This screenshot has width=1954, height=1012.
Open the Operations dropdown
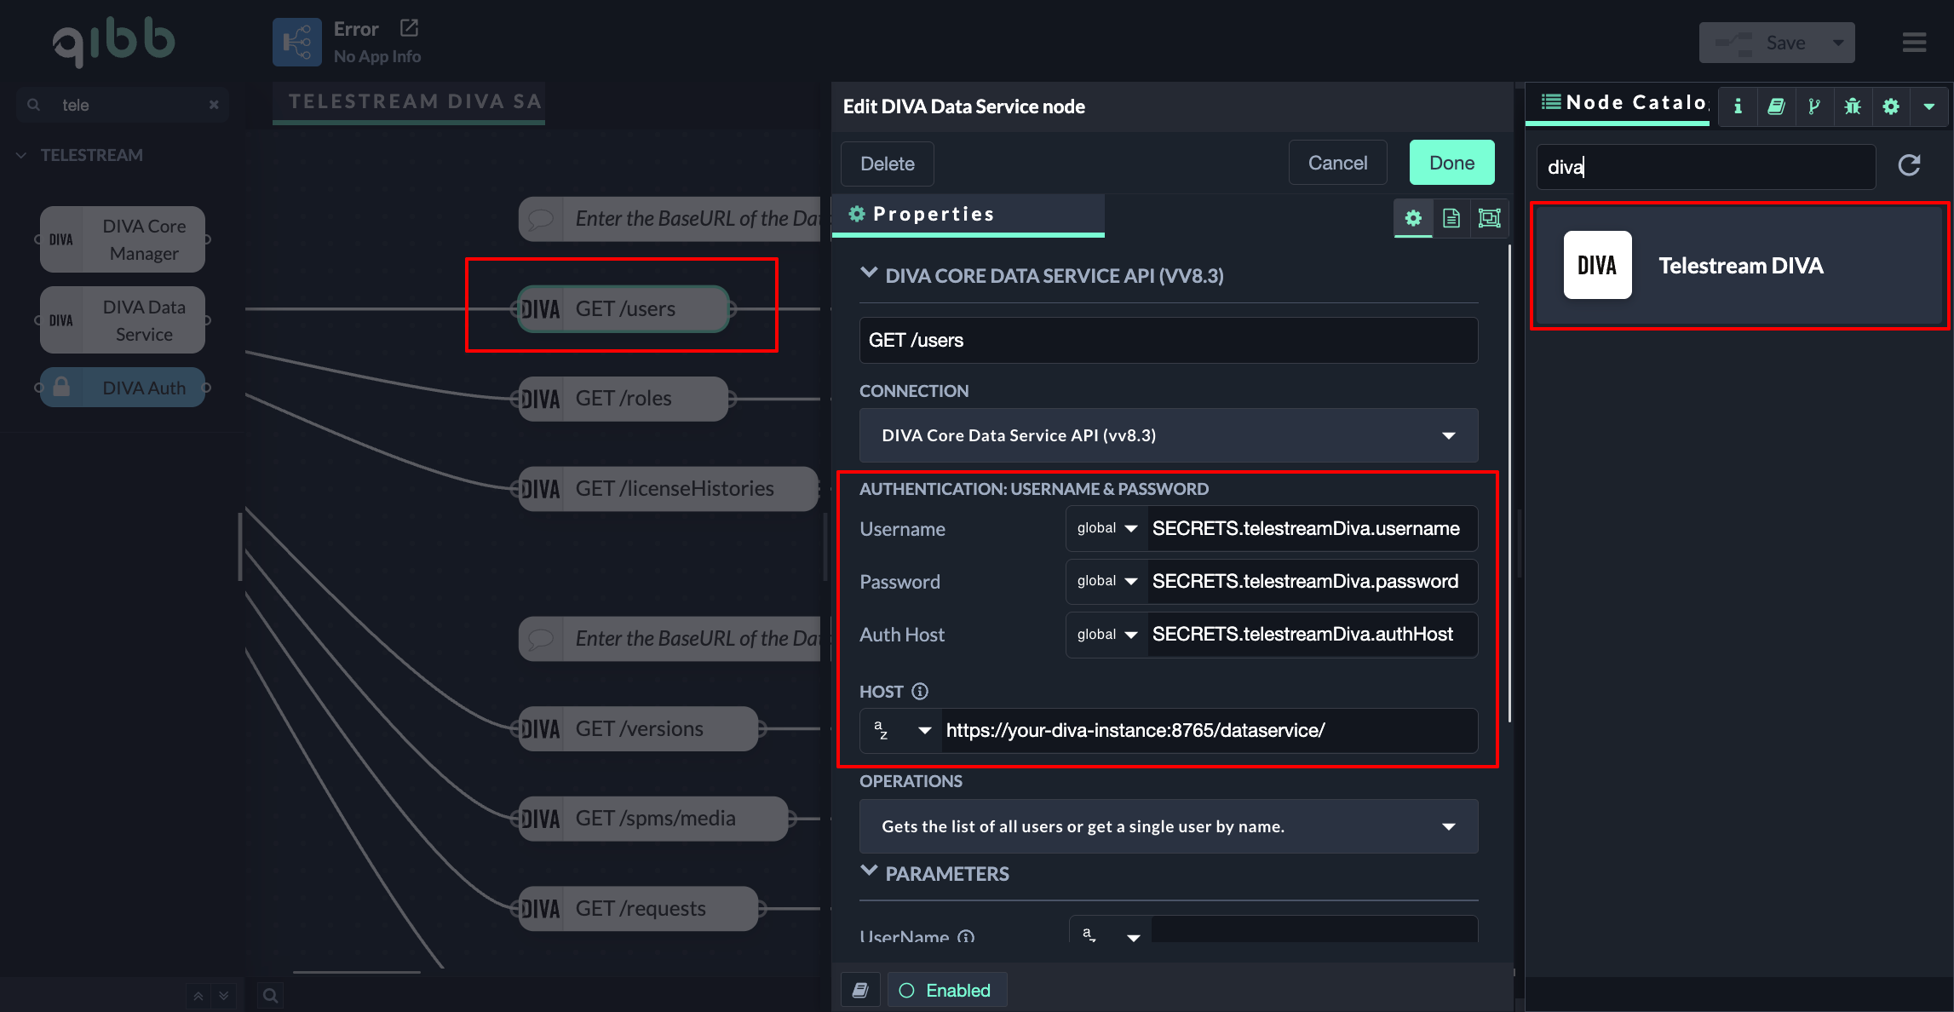pyautogui.click(x=1168, y=826)
